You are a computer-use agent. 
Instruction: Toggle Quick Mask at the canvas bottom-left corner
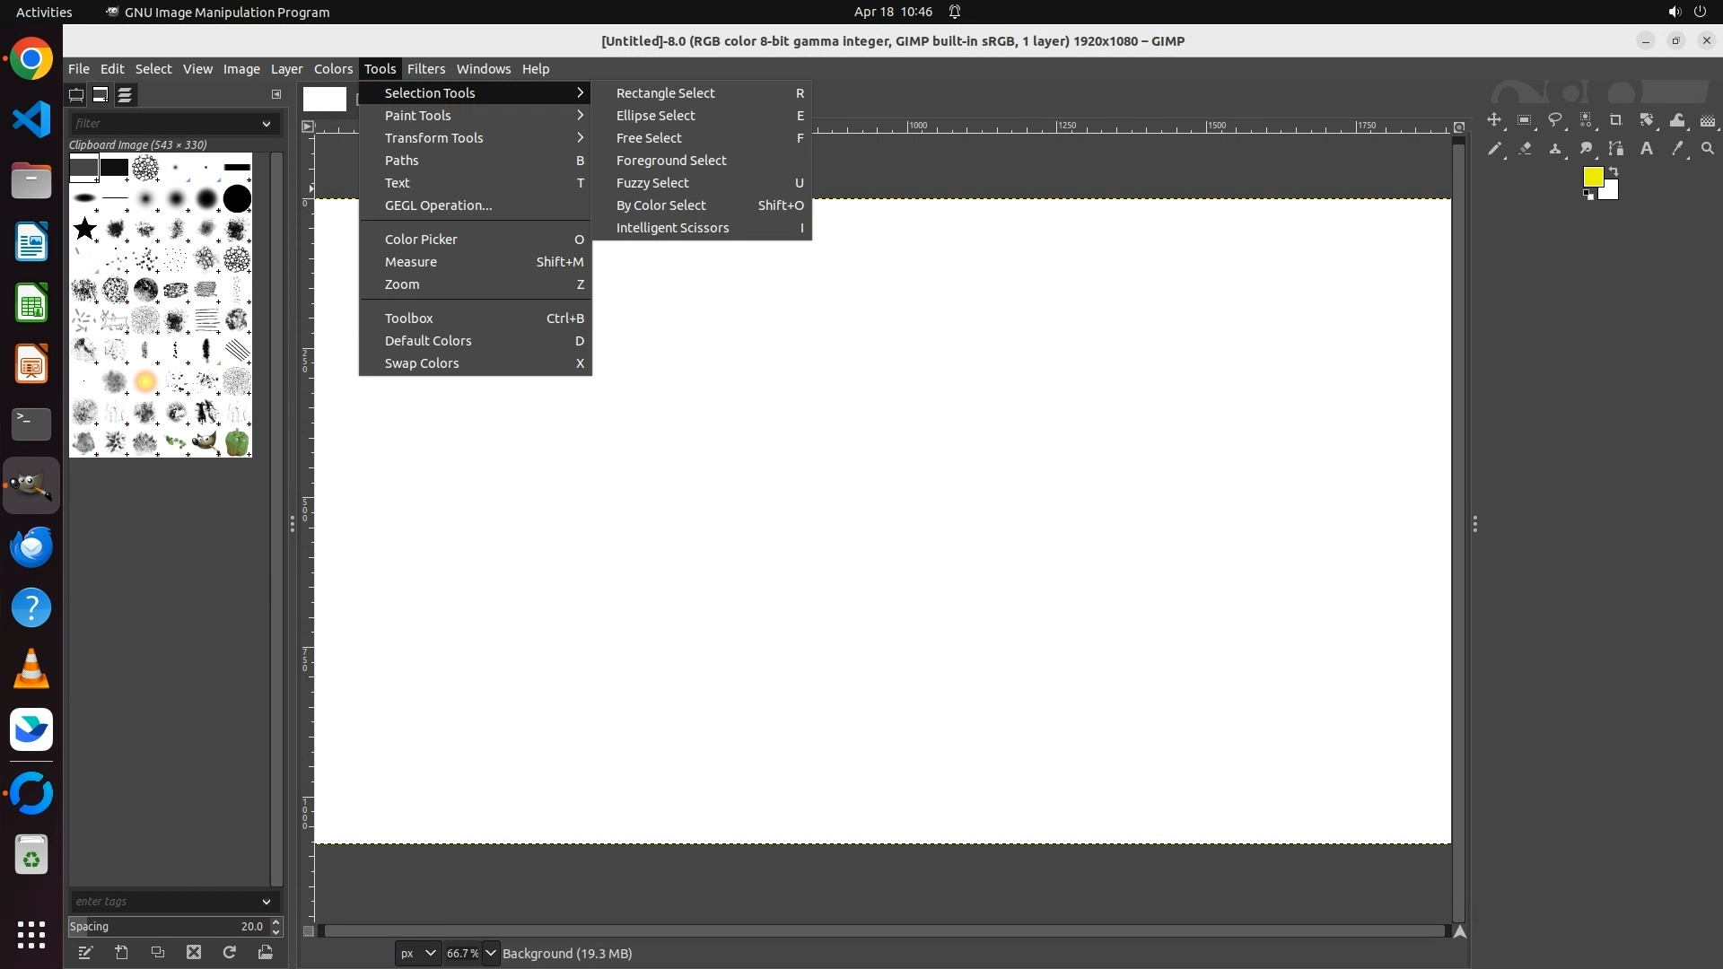coord(309,931)
